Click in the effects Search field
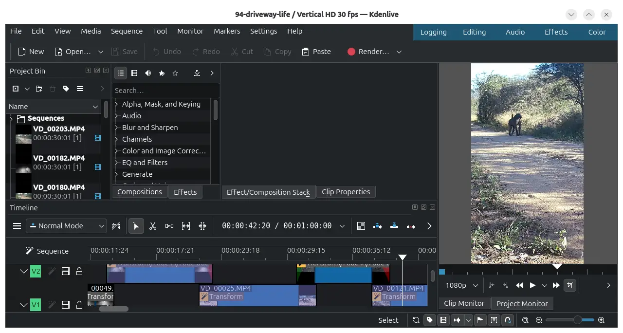Image resolution: width=623 pixels, height=333 pixels. point(166,91)
